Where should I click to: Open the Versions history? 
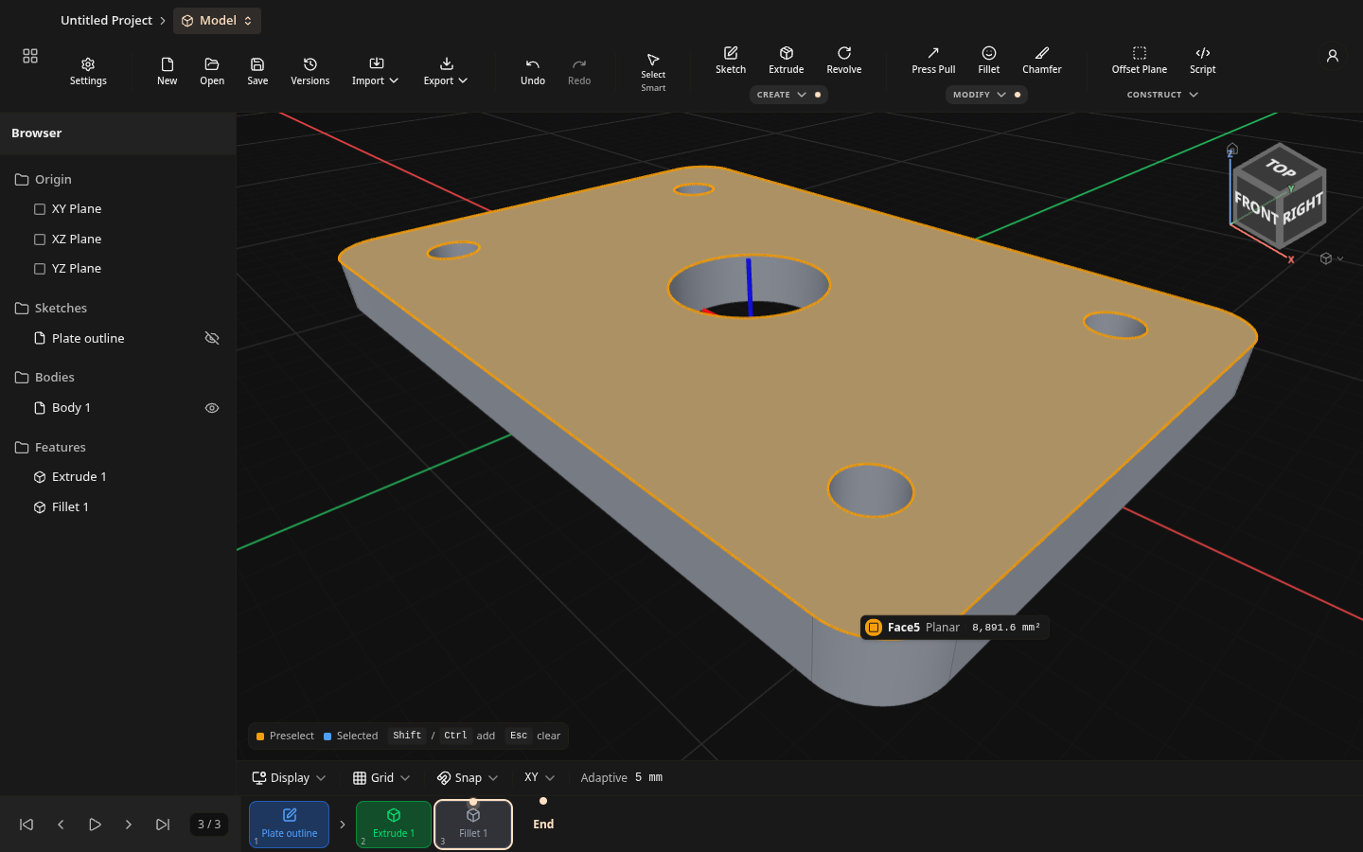[310, 71]
